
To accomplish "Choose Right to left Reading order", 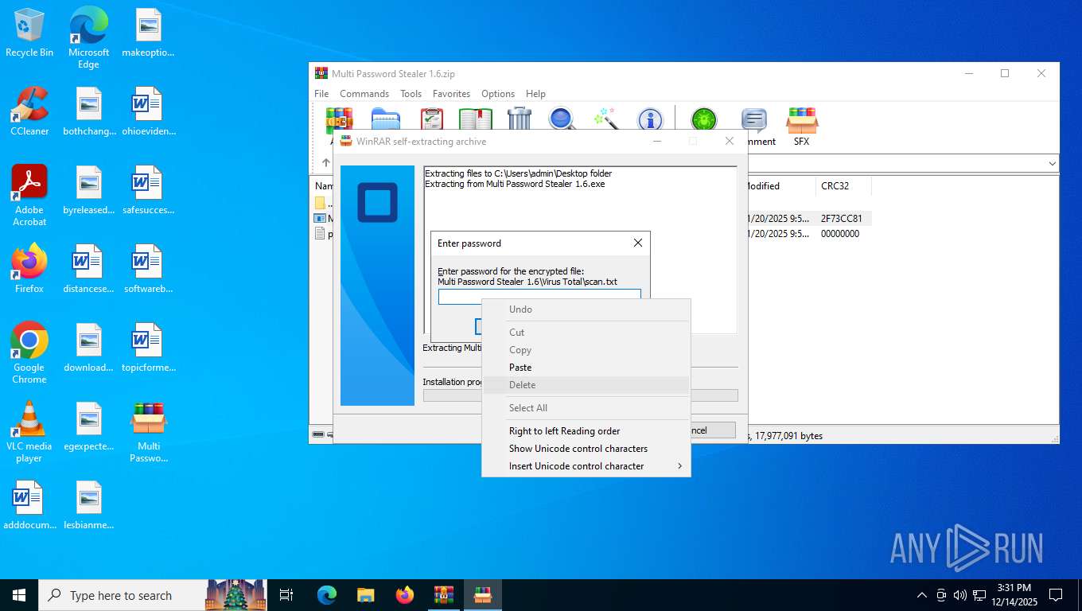I will [x=586, y=431].
